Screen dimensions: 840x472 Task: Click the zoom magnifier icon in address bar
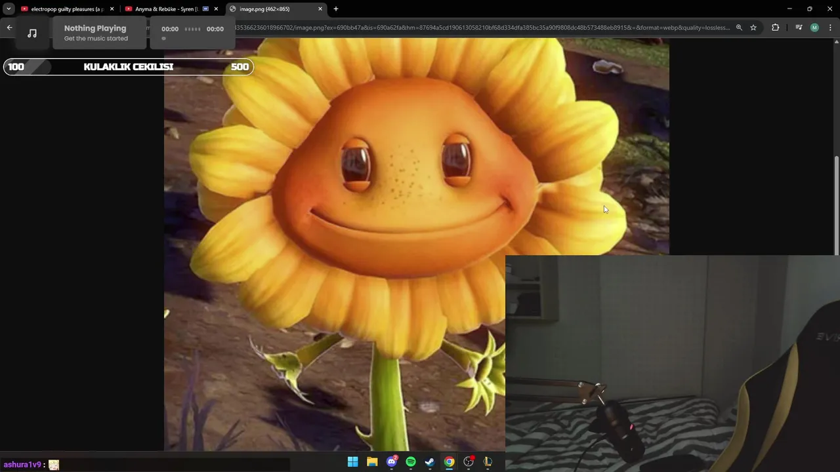click(x=739, y=28)
